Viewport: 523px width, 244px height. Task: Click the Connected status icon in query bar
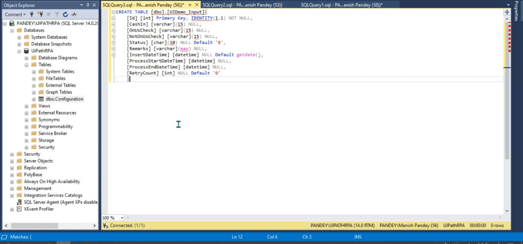106,226
